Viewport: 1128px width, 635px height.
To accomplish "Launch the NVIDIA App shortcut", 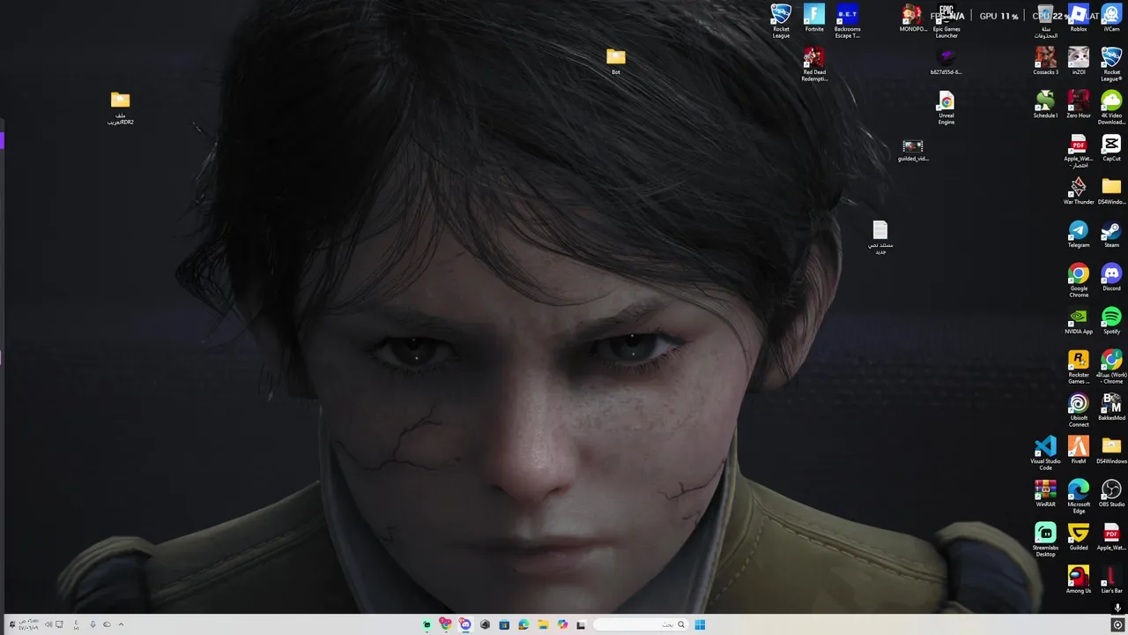I will click(1079, 321).
